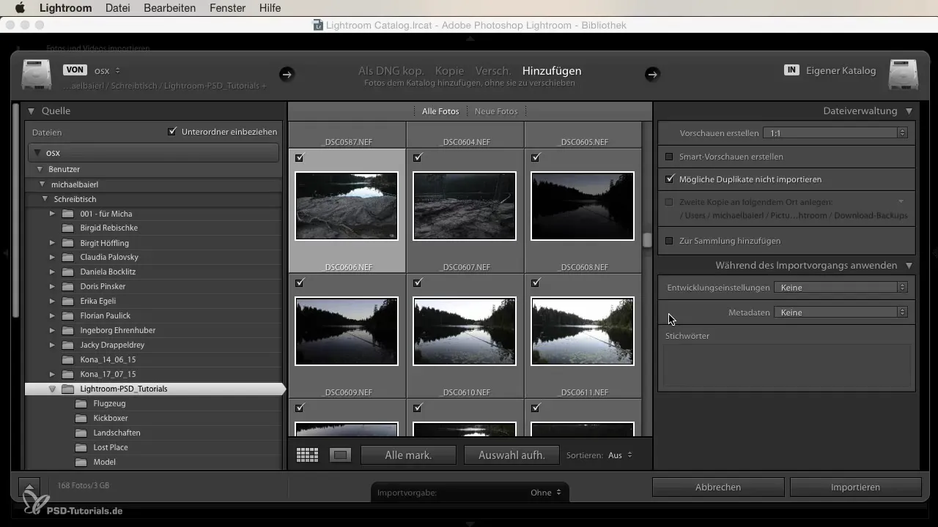938x527 pixels.
Task: Collapse Lightroom-PSD_Tutorials folder
Action: click(52, 389)
